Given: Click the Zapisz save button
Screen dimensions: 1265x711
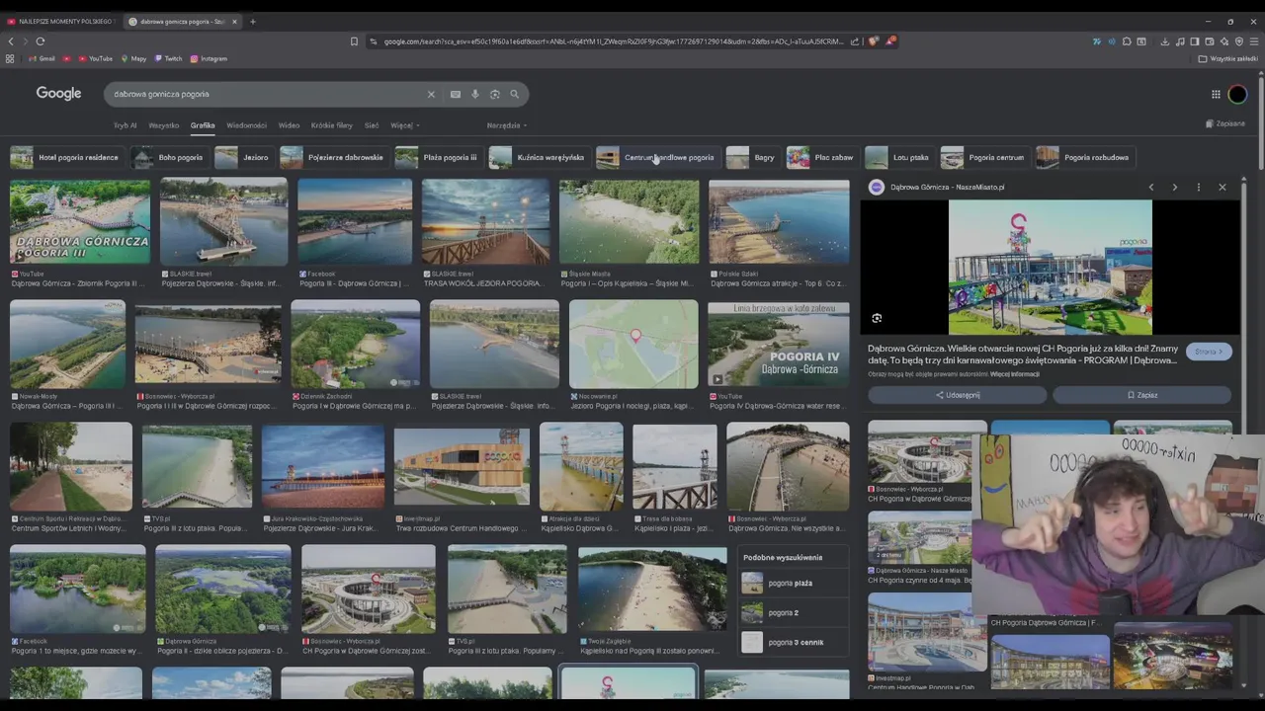Looking at the screenshot, I should point(1142,395).
